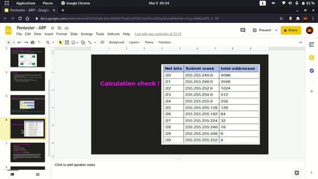Open Present options dropdown arrow
The width and height of the screenshot is (318, 179).
276,30
